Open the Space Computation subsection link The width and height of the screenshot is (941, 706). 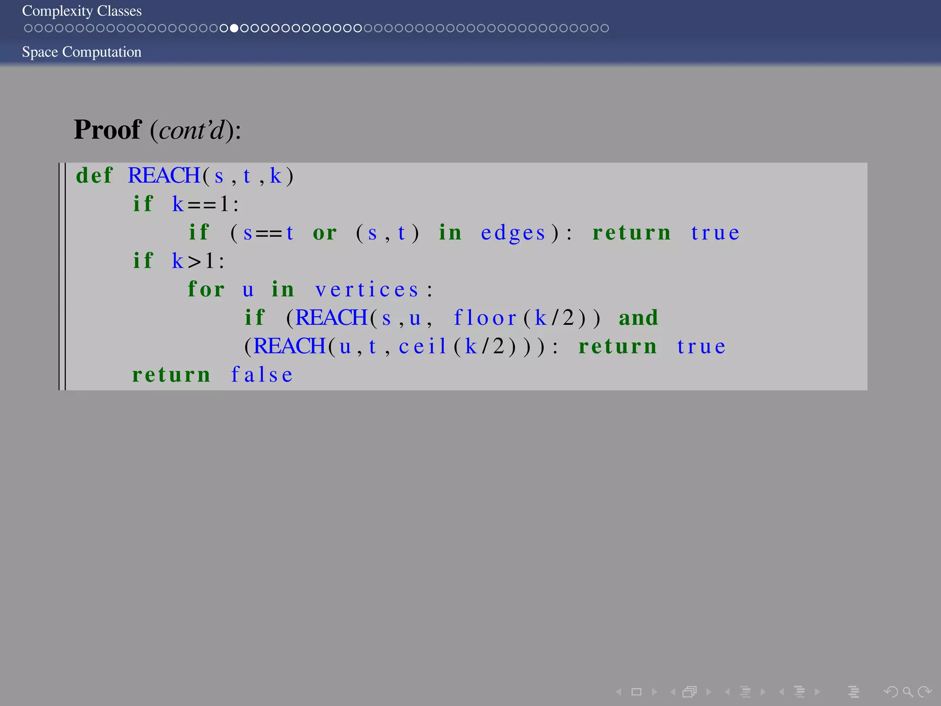[x=82, y=51]
